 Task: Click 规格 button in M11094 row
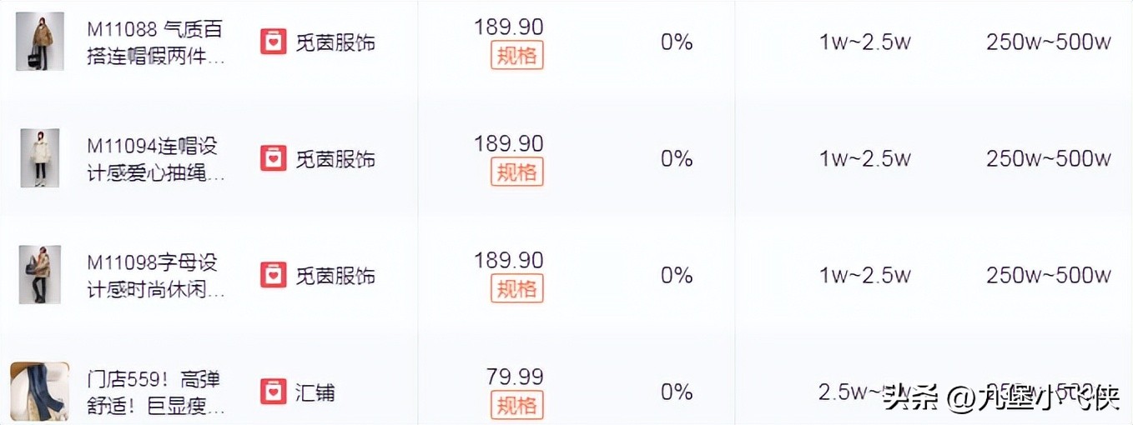tap(516, 172)
